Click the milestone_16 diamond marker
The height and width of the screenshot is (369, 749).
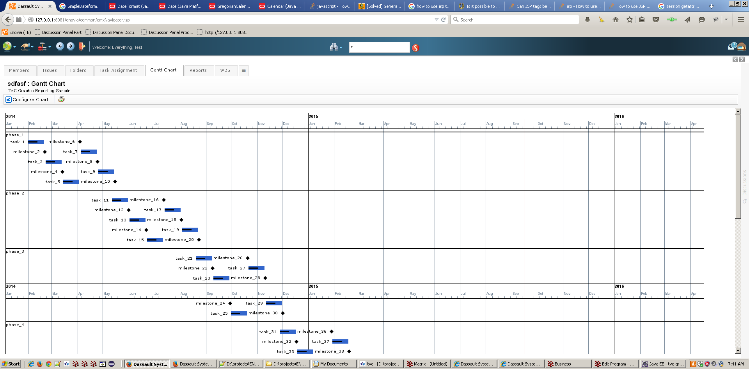point(164,200)
